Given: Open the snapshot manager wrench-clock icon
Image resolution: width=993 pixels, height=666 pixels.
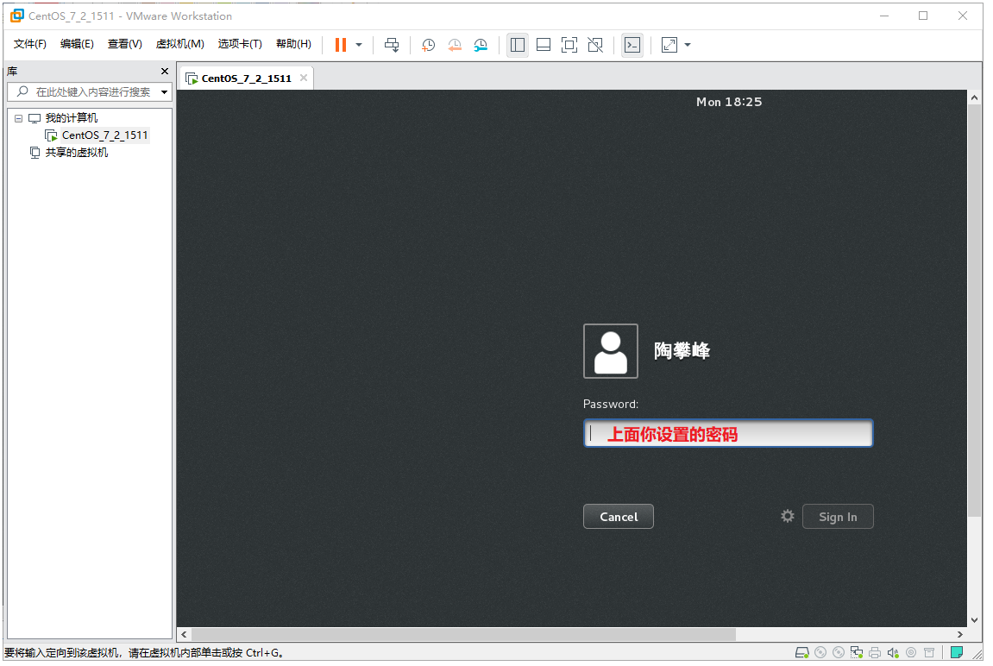Looking at the screenshot, I should point(481,45).
